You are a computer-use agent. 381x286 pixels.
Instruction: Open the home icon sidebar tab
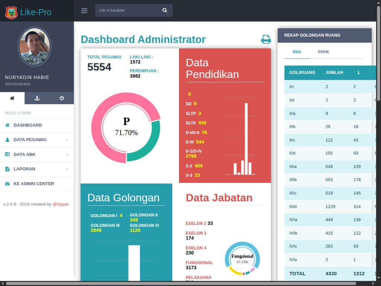[x=12, y=98]
